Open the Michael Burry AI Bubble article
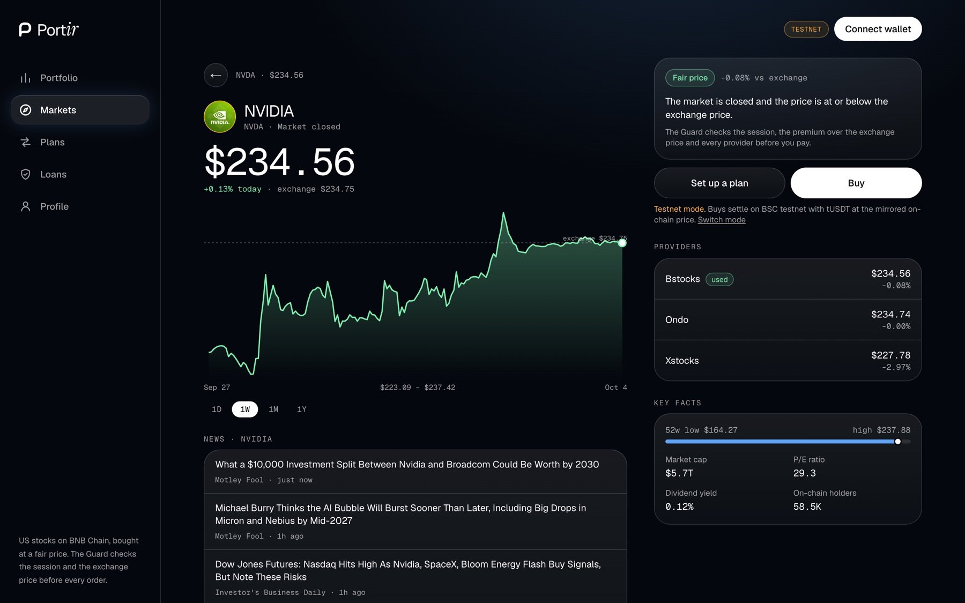 click(415, 522)
